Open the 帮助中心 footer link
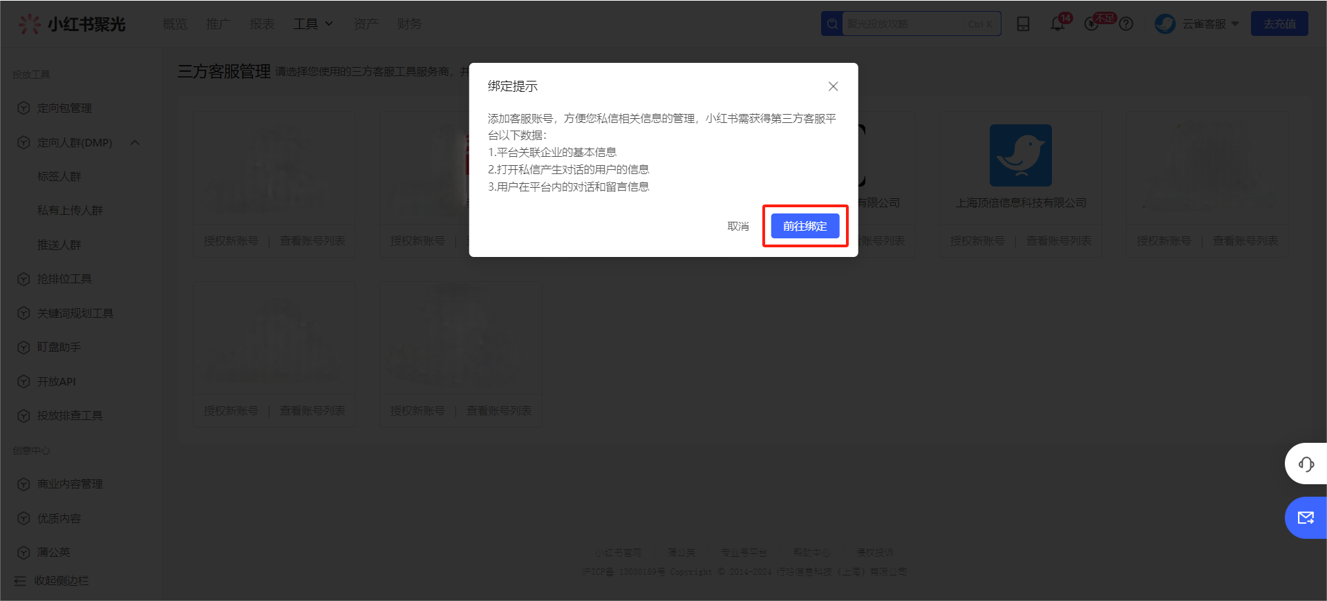Image resolution: width=1327 pixels, height=601 pixels. pos(812,553)
